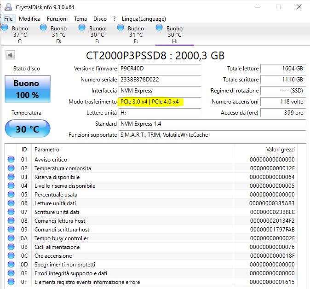Click the 30 °C temperature button
The width and height of the screenshot is (310, 289).
[28, 128]
